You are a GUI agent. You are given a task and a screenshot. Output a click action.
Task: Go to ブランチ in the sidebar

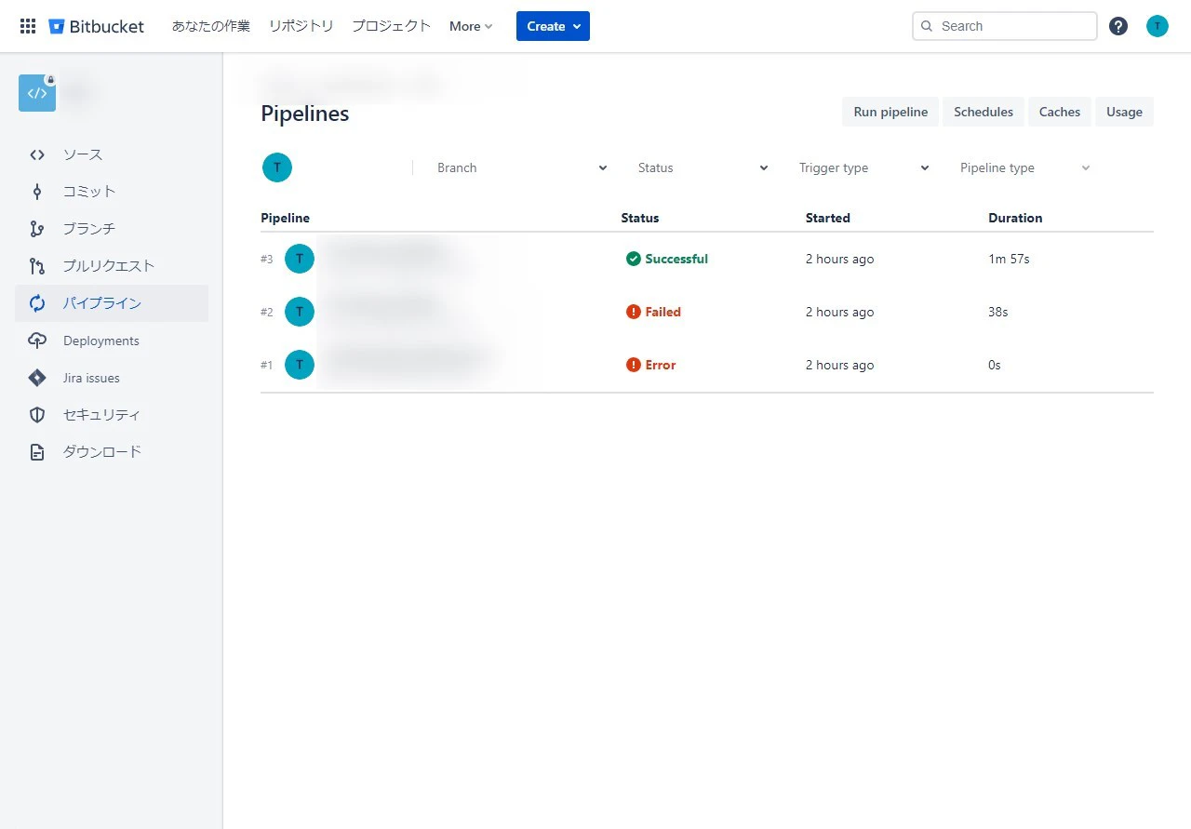coord(112,229)
